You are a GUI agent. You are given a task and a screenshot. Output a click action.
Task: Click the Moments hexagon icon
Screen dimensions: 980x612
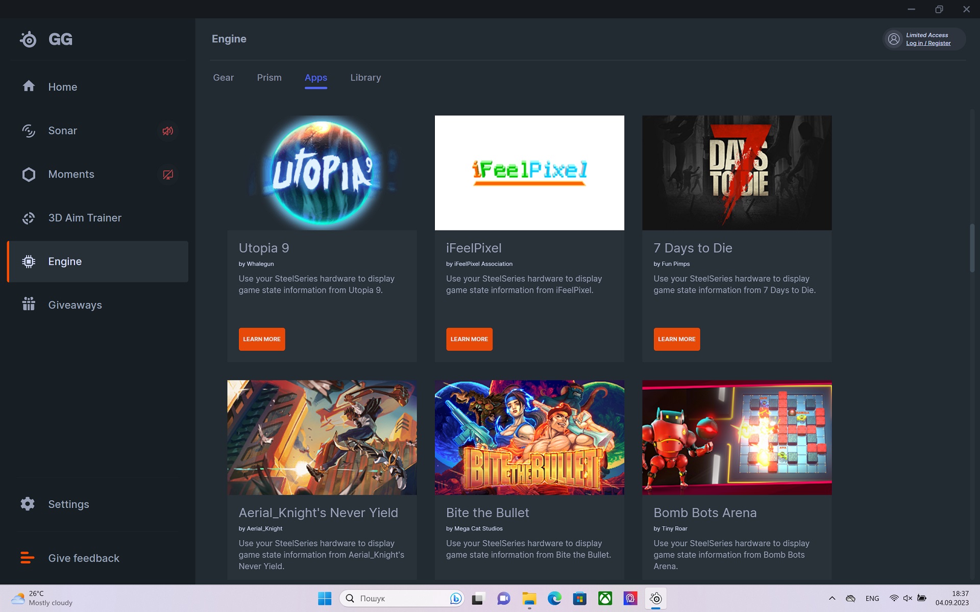29,174
